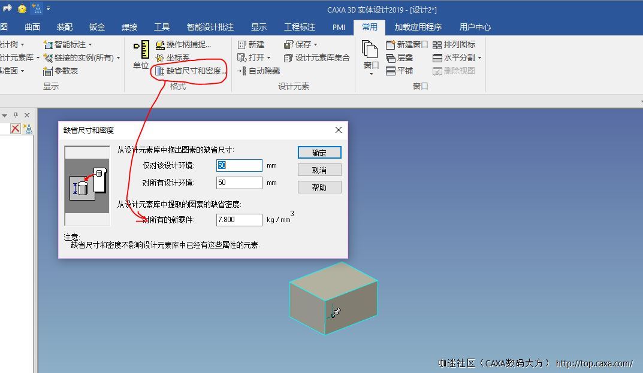This screenshot has height=373, width=643.
Task: Click the 删除视图 icon
Action: [x=437, y=71]
